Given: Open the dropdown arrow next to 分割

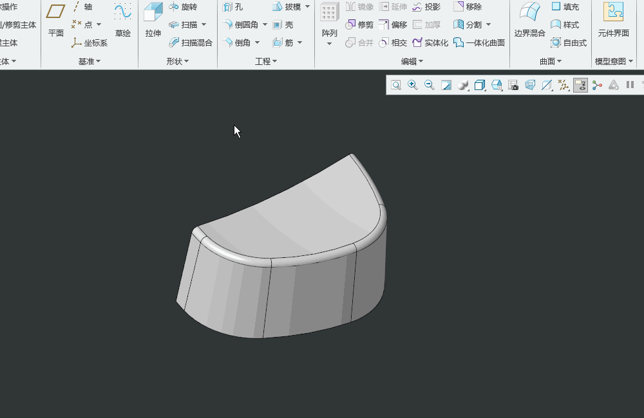Looking at the screenshot, I should click(488, 24).
